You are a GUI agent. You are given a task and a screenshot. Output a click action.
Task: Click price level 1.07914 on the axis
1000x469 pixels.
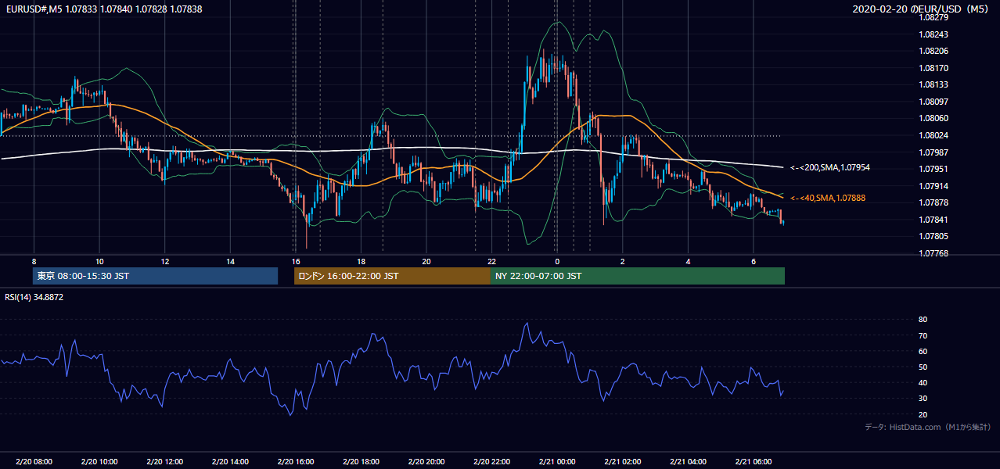pos(933,186)
